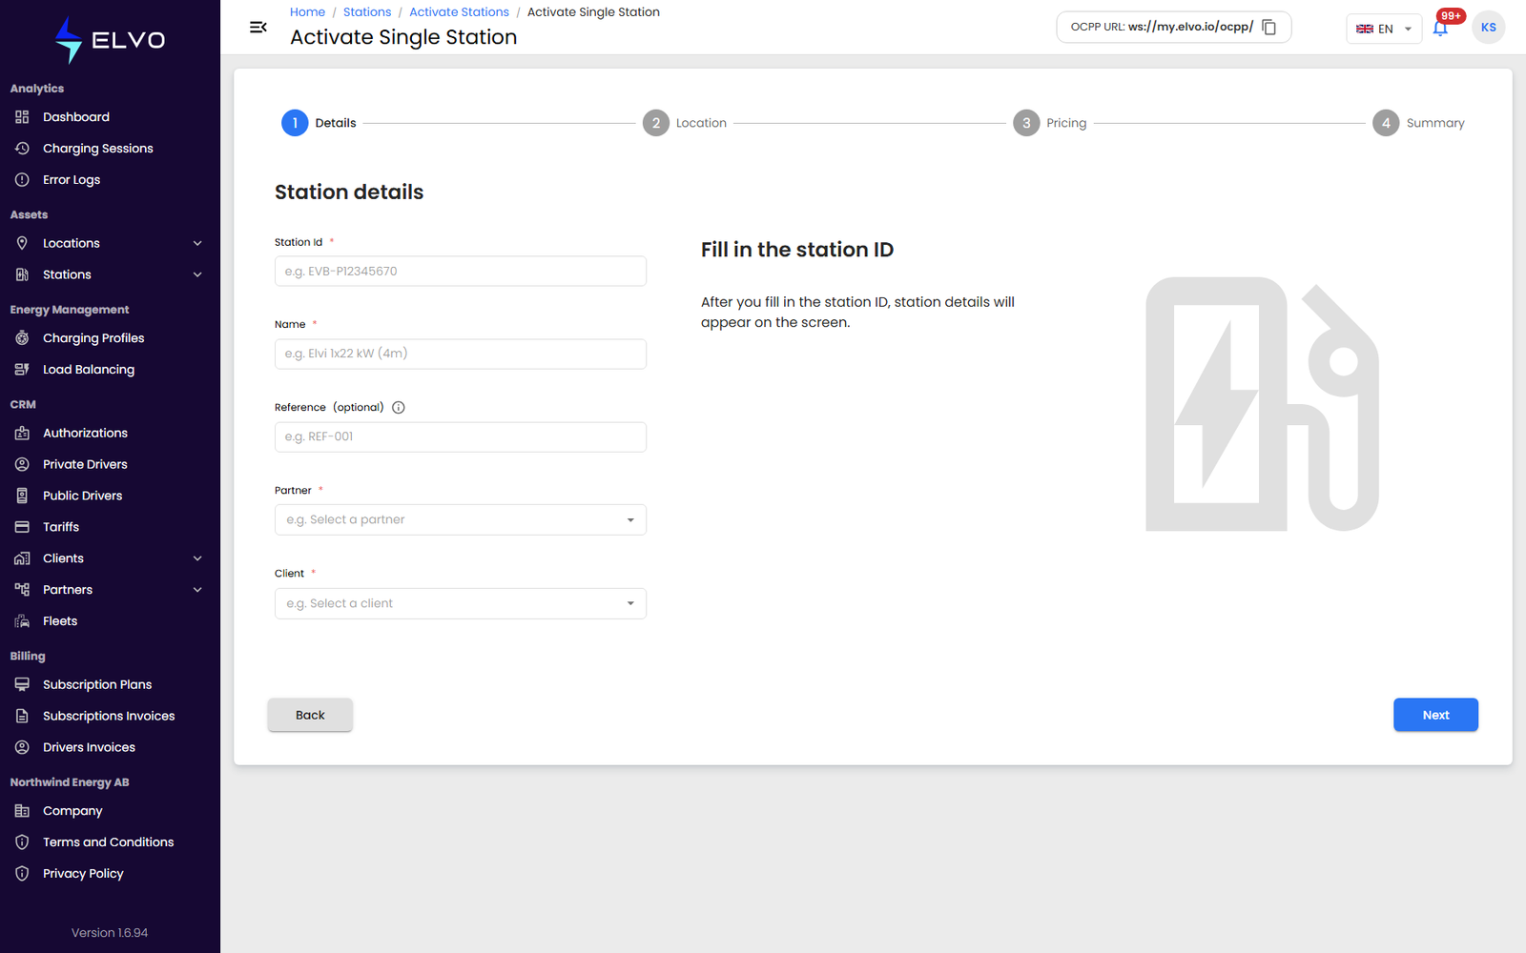Click the Tariffs card icon

click(x=22, y=527)
